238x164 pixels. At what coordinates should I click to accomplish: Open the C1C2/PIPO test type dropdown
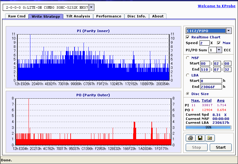pyautogui.click(x=228, y=31)
